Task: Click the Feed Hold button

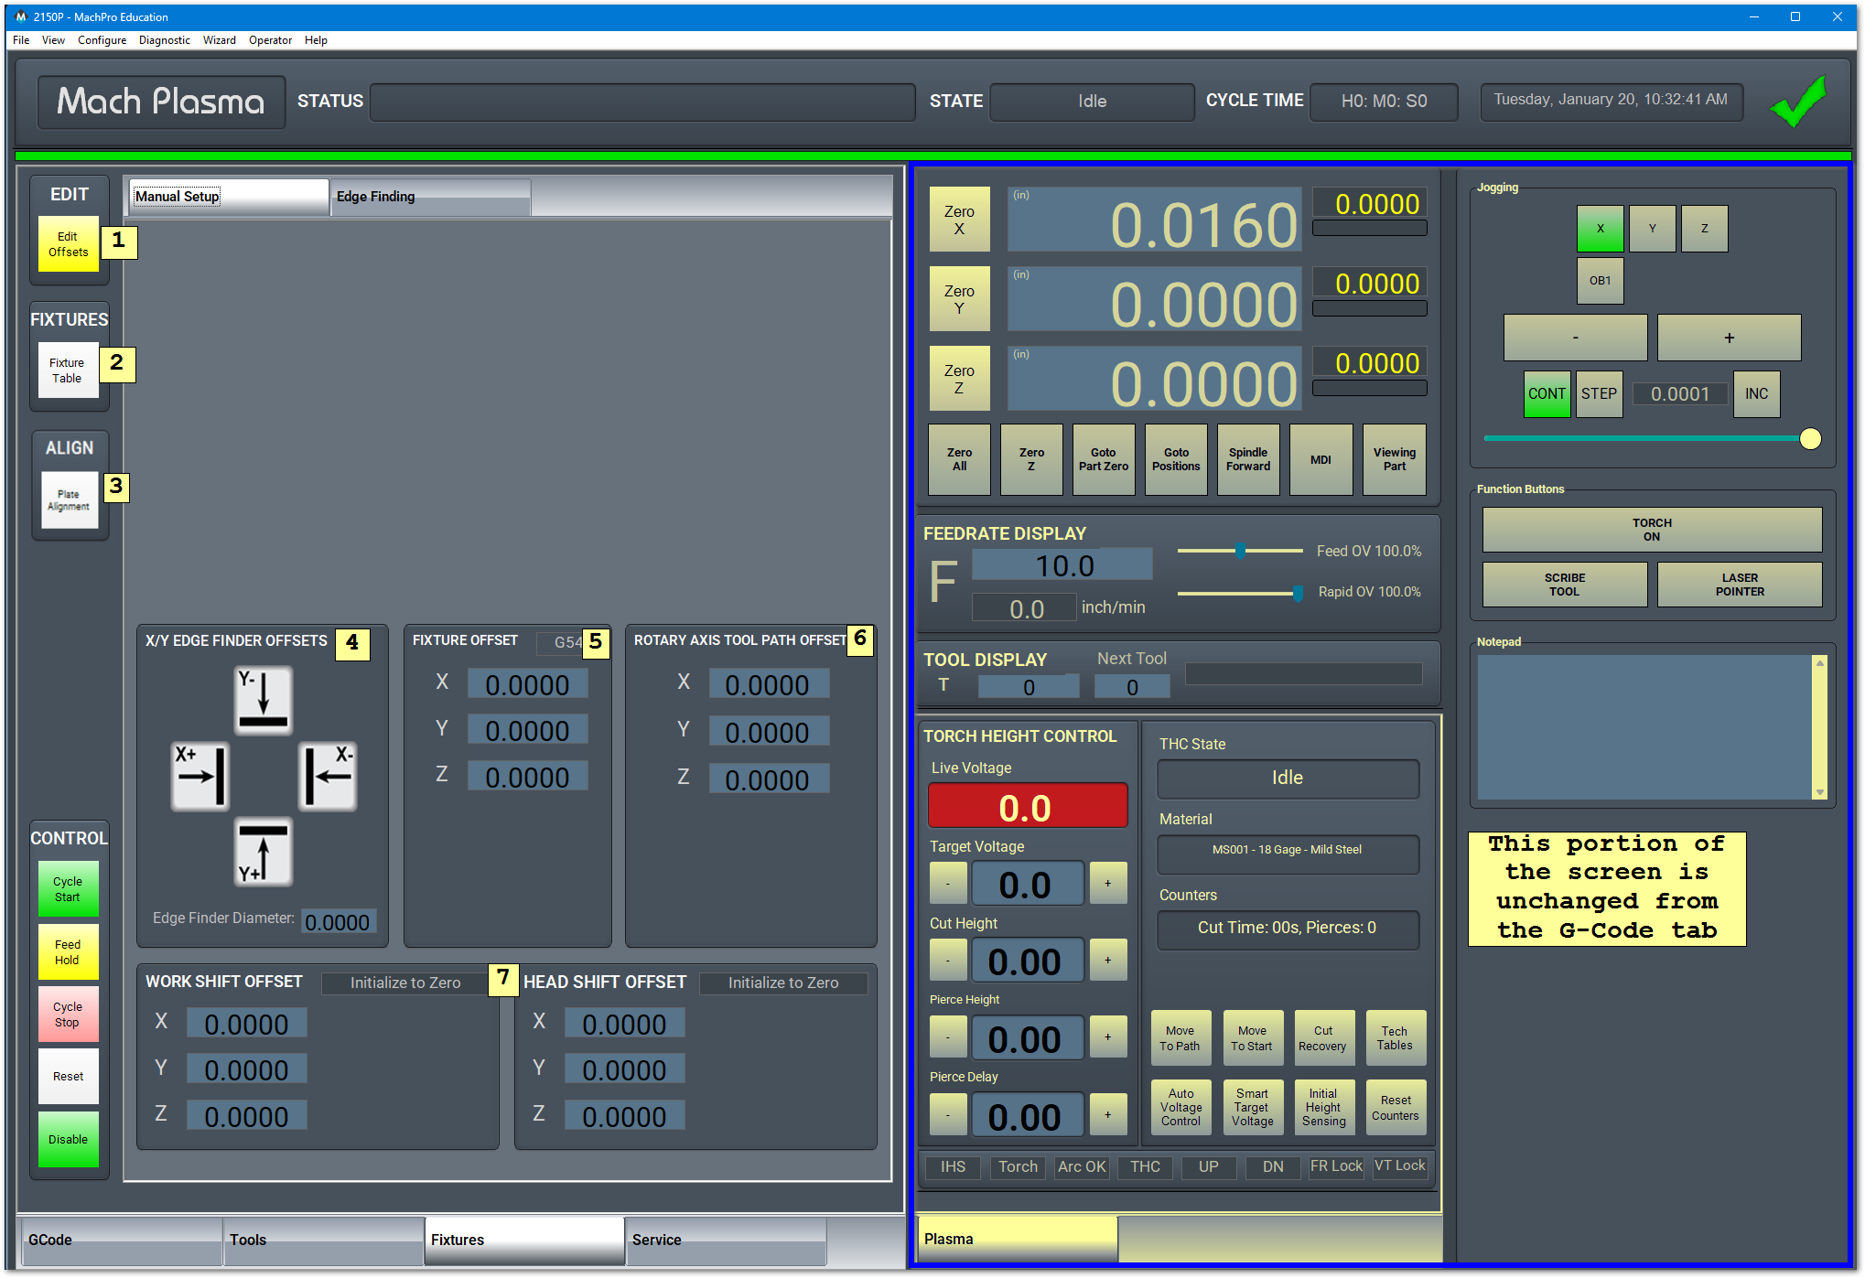Action: [68, 952]
